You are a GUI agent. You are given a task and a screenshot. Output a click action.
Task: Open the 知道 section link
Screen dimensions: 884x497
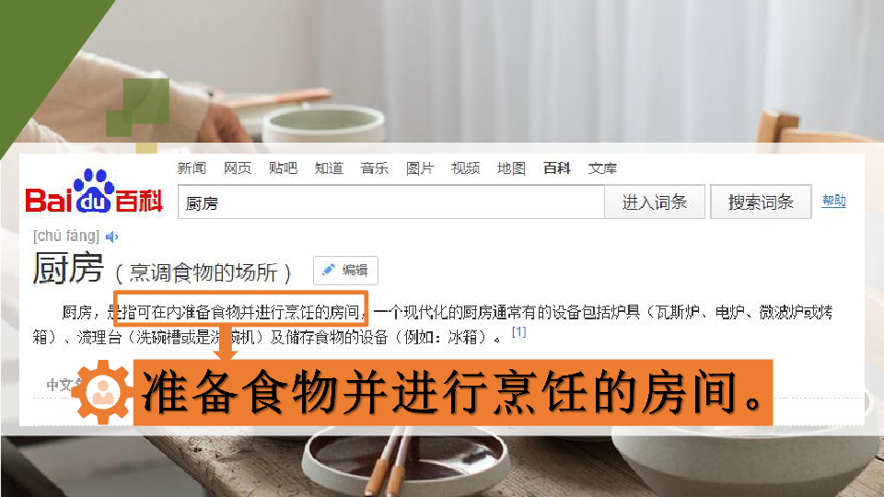(x=329, y=168)
